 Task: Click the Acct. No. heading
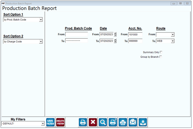coord(135,29)
